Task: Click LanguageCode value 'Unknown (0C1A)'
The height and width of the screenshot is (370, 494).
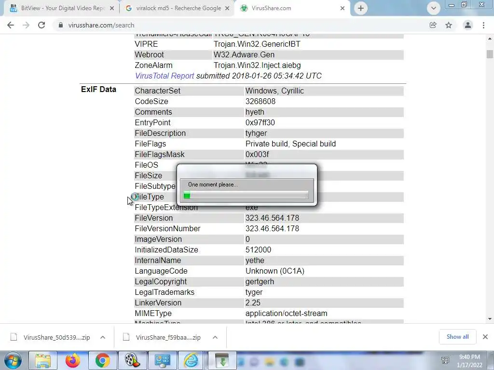Action: (274, 271)
